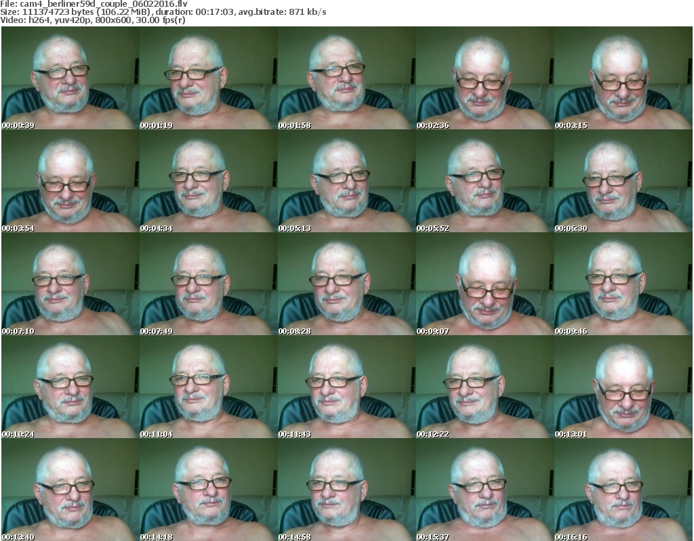This screenshot has height=541, width=694.
Task: Open the frame captured at 00:16:16
Action: (x=624, y=490)
